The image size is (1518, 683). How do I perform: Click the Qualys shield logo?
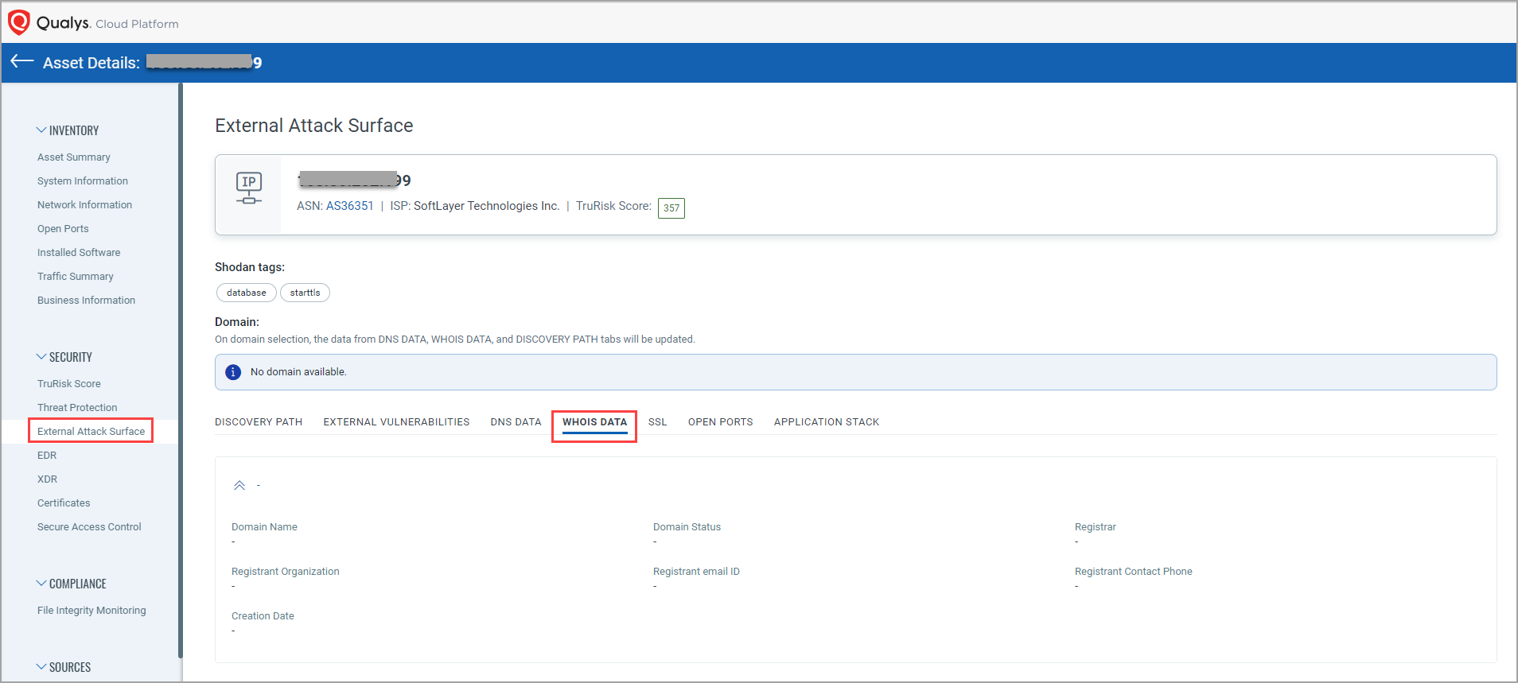(18, 22)
